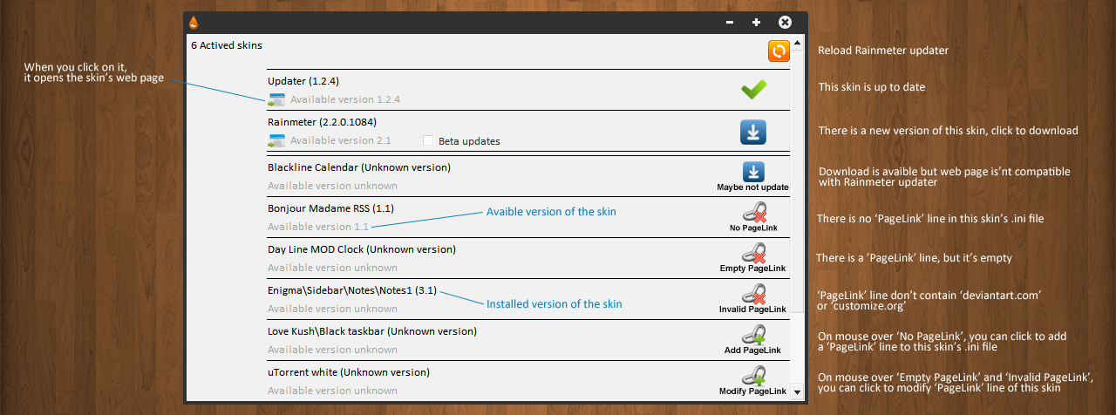
Task: Click the orange Reload Rainmeter updater icon
Action: (x=779, y=51)
